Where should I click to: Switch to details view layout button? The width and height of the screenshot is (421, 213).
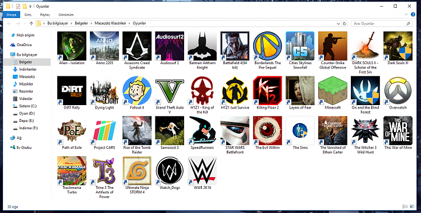(405, 207)
